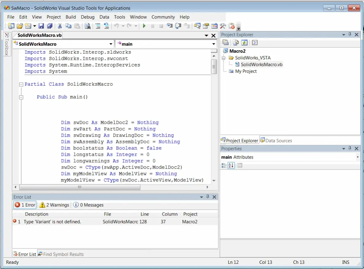Switch to the Data Sources tab
The width and height of the screenshot is (364, 269).
276,140
